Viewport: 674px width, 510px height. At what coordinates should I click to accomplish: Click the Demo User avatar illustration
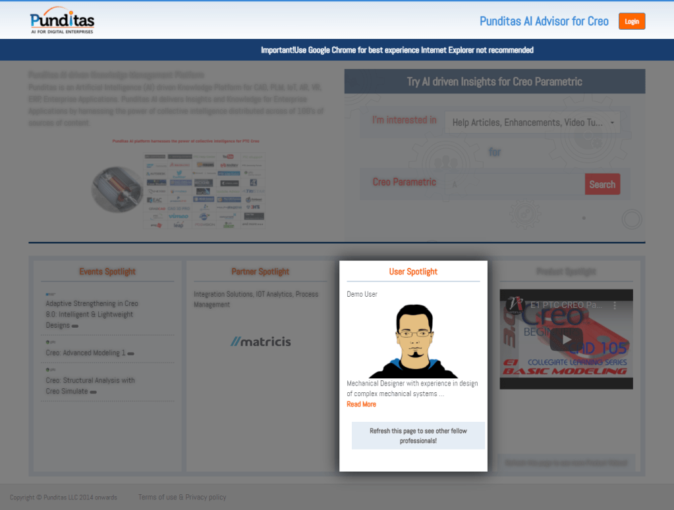tap(413, 341)
